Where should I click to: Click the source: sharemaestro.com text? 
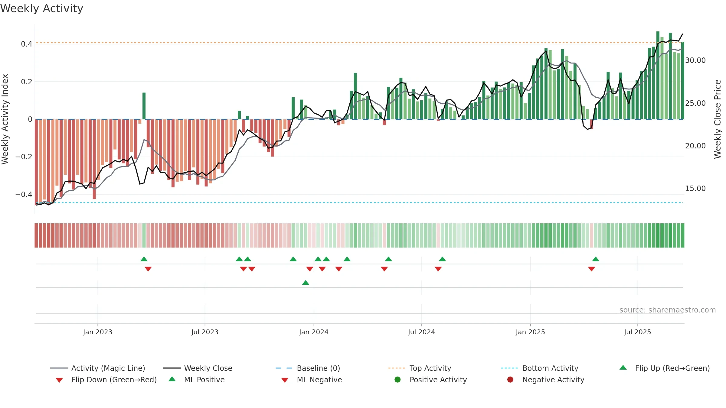(x=668, y=310)
